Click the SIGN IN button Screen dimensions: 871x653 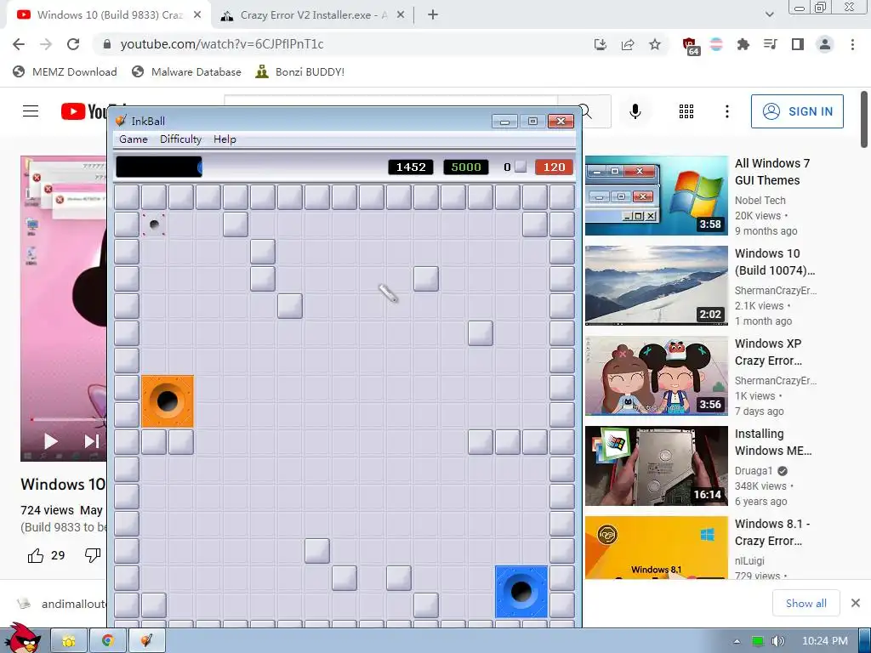[797, 111]
